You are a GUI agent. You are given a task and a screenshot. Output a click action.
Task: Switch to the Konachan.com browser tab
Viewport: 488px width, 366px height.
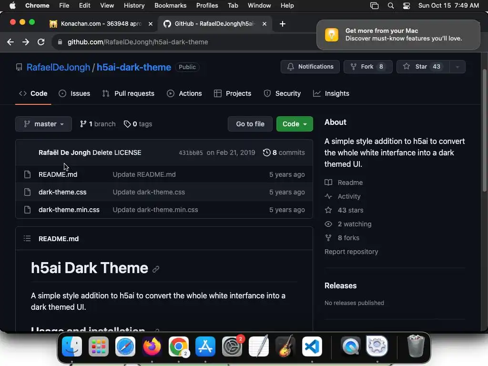[x=101, y=24]
